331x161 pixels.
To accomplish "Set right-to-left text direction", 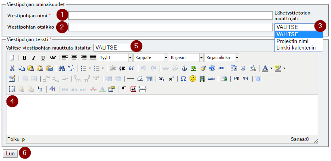I will 245,79.
